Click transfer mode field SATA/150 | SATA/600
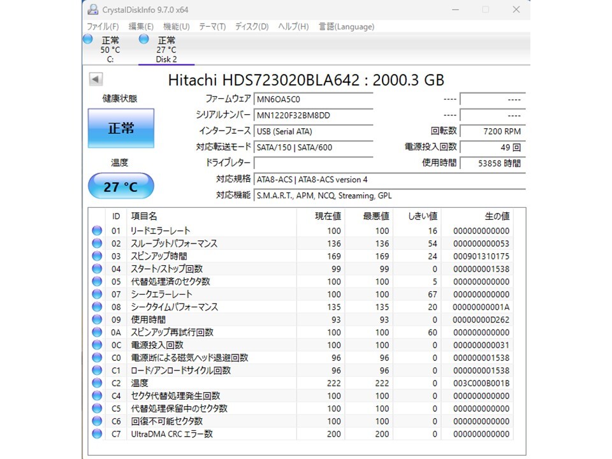The width and height of the screenshot is (612, 459). tap(314, 147)
